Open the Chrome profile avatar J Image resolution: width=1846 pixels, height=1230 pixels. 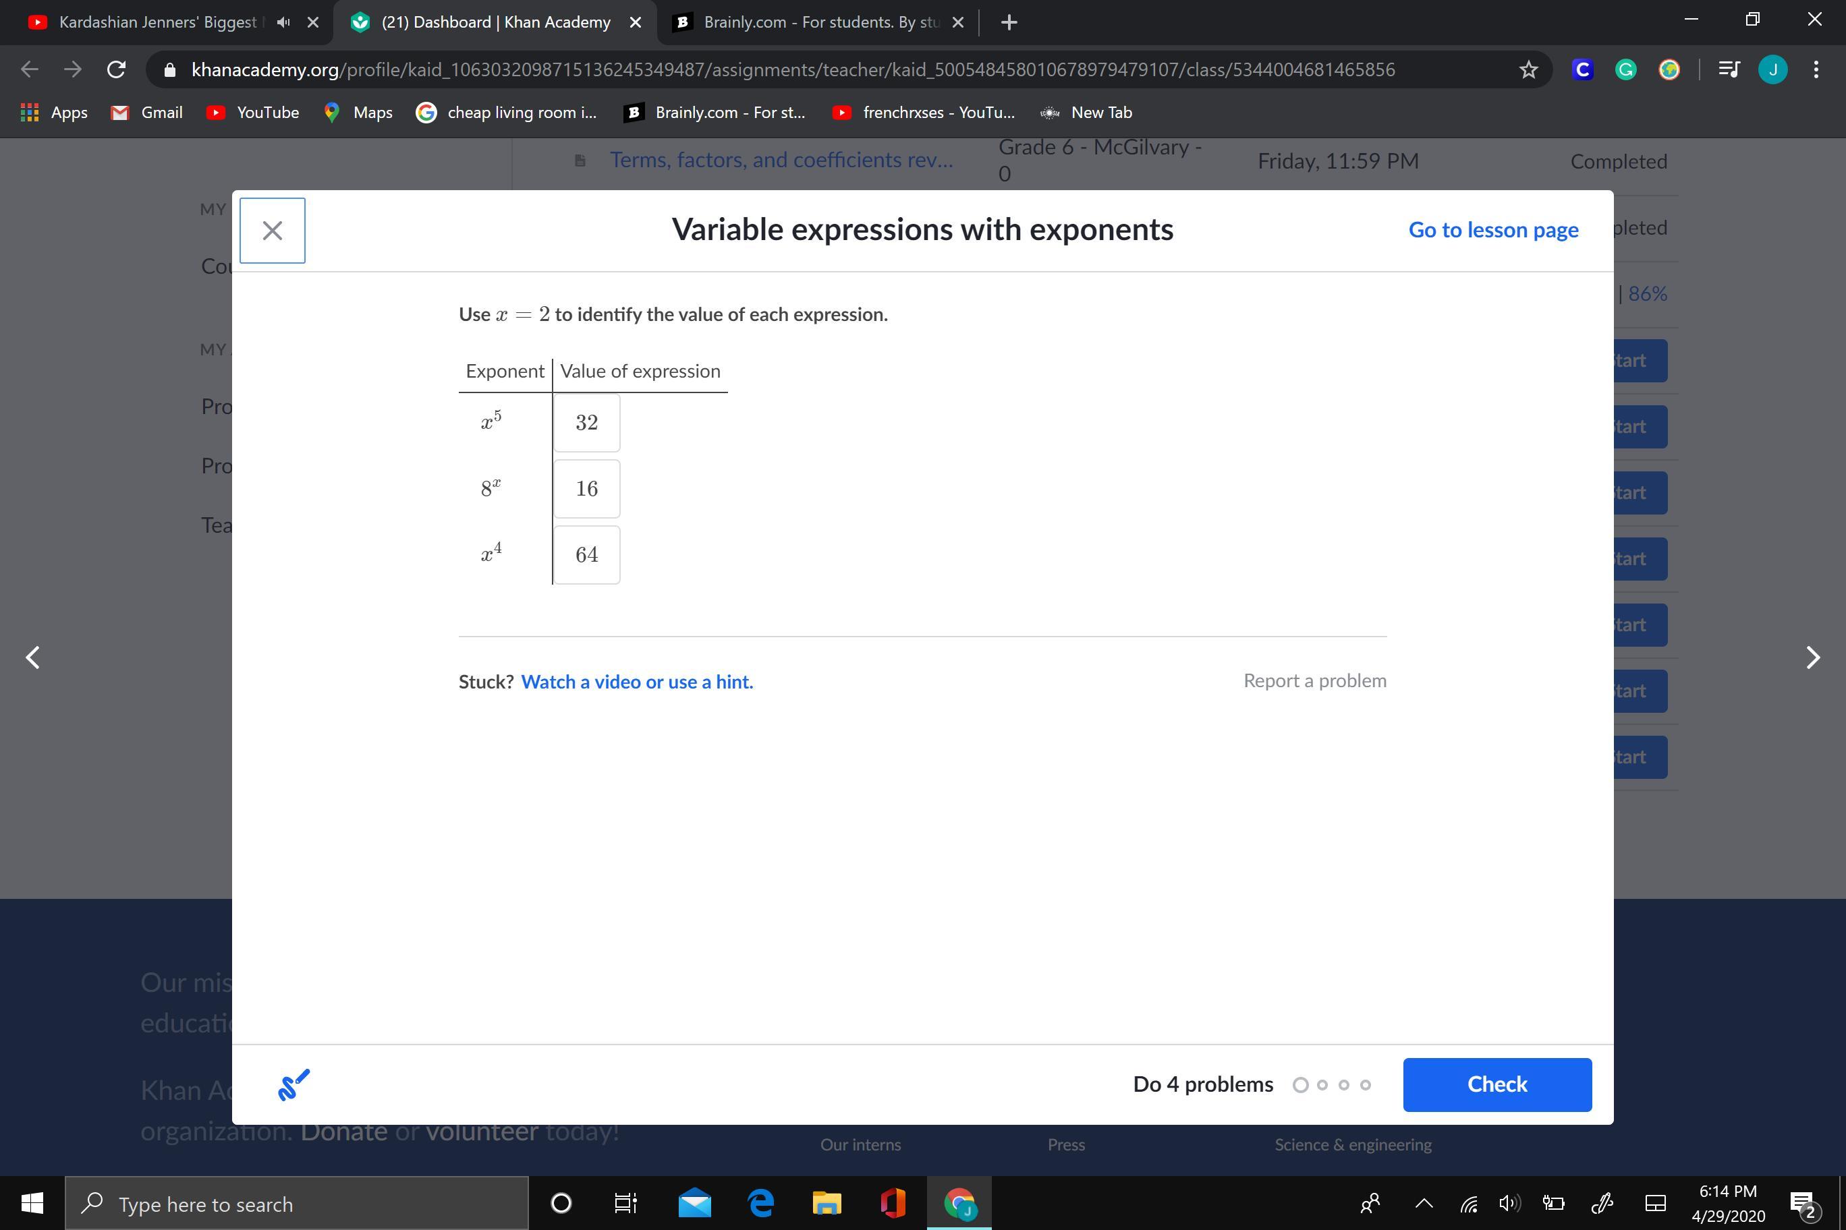1772,70
